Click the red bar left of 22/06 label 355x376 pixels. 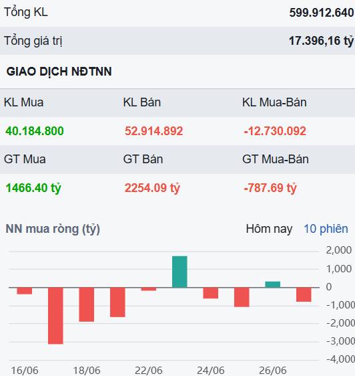point(117,302)
